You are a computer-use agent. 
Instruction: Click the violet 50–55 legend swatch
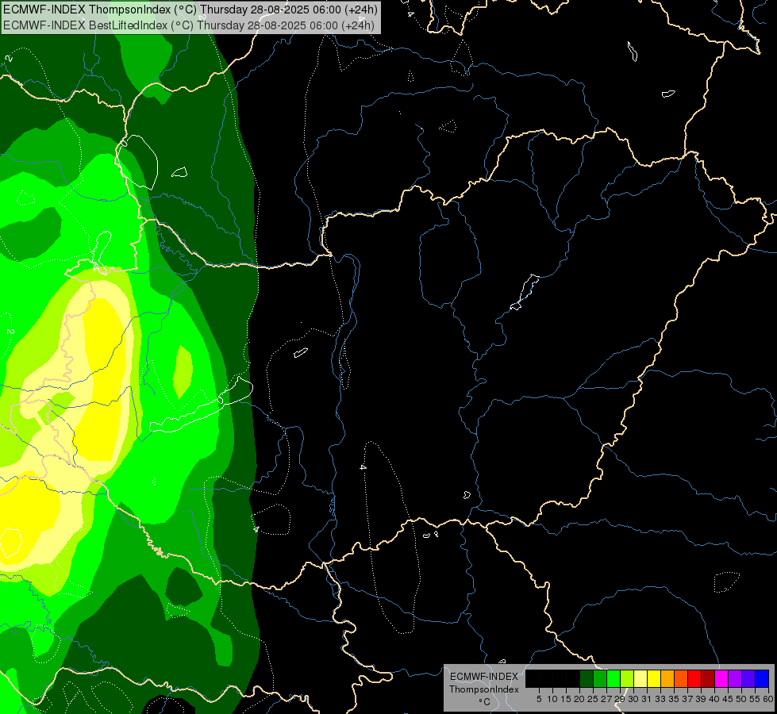(x=748, y=678)
